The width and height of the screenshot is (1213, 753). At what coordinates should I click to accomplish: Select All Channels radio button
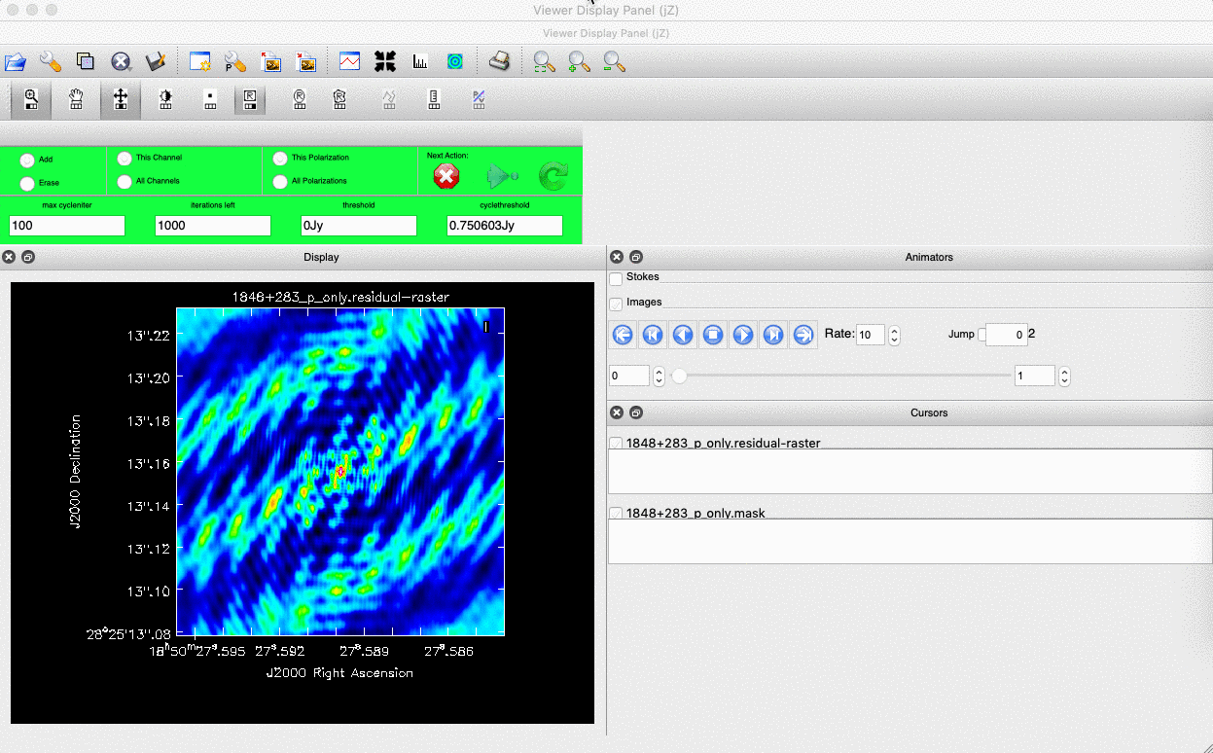[125, 181]
